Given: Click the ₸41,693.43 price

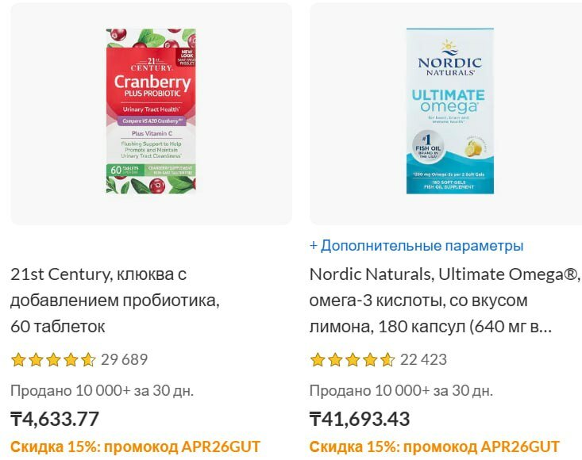Looking at the screenshot, I should point(360,419).
